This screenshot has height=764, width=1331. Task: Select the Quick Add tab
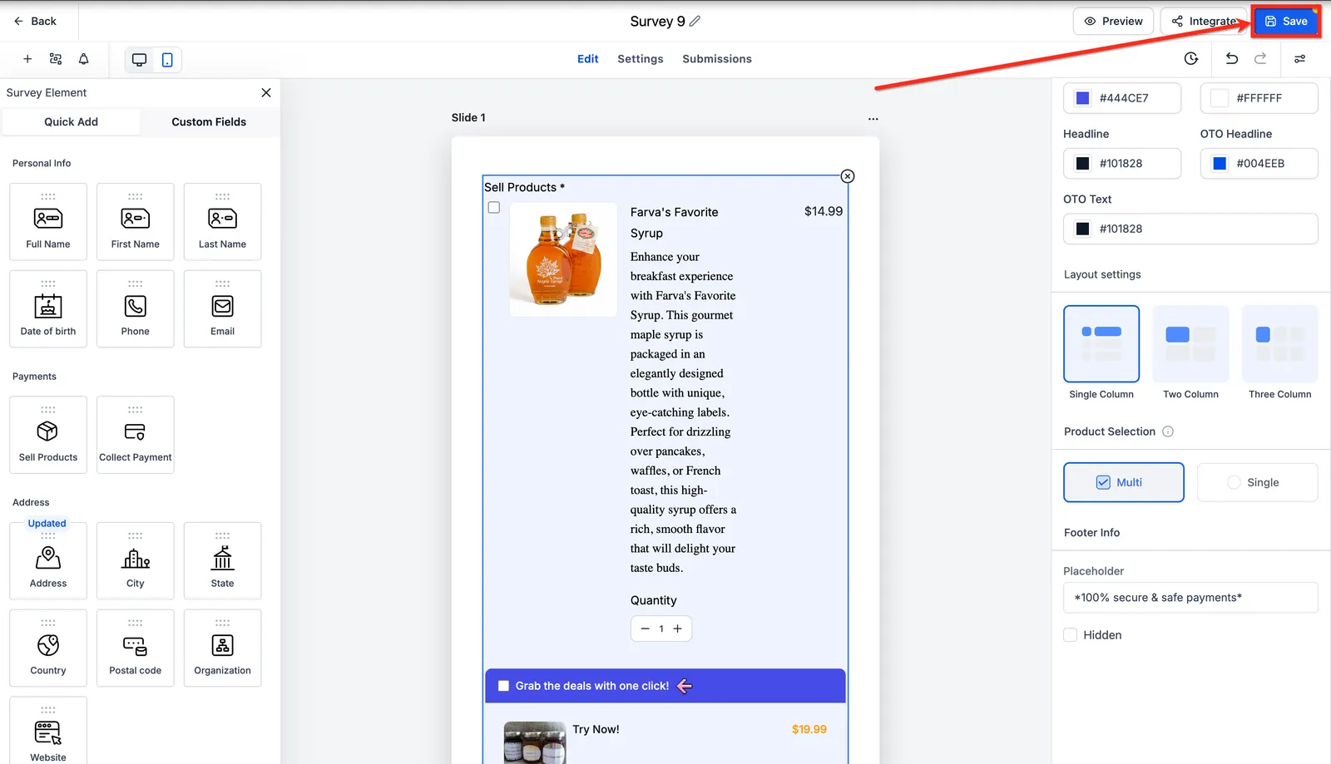pos(71,121)
